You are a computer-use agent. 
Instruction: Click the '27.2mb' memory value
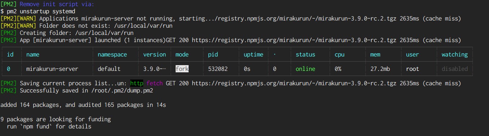pos(380,69)
